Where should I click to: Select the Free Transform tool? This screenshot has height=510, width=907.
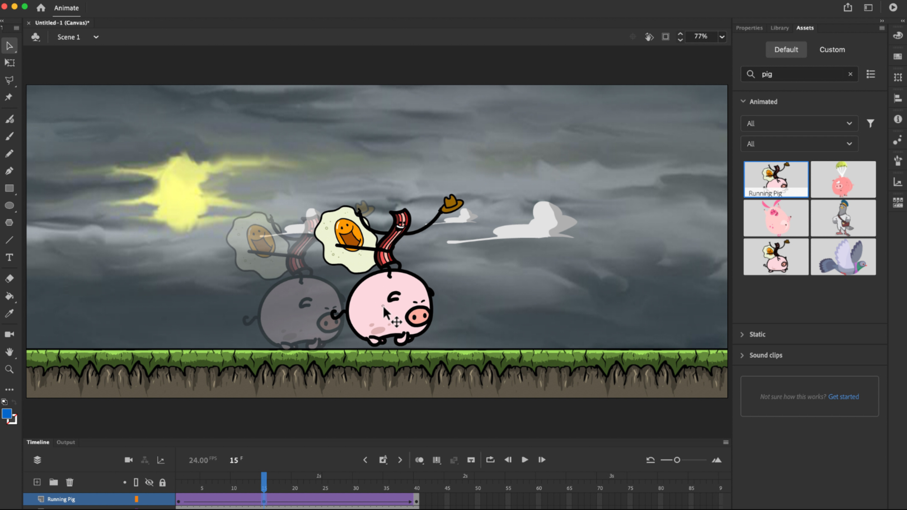coord(9,63)
